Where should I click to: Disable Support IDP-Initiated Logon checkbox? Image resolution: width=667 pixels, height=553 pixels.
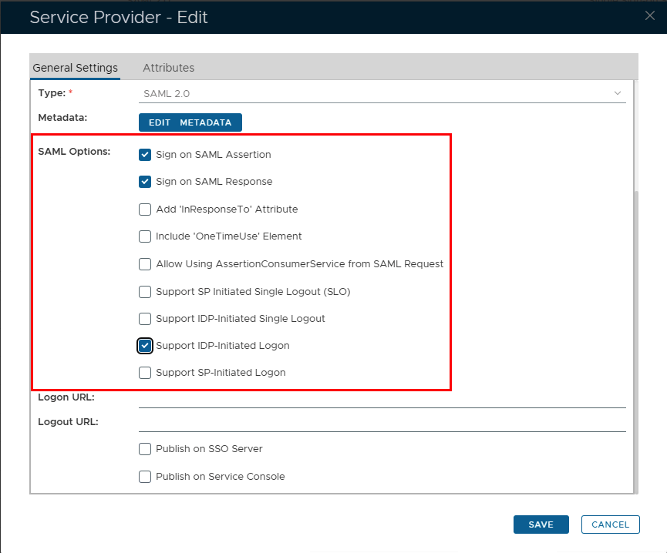pyautogui.click(x=145, y=346)
